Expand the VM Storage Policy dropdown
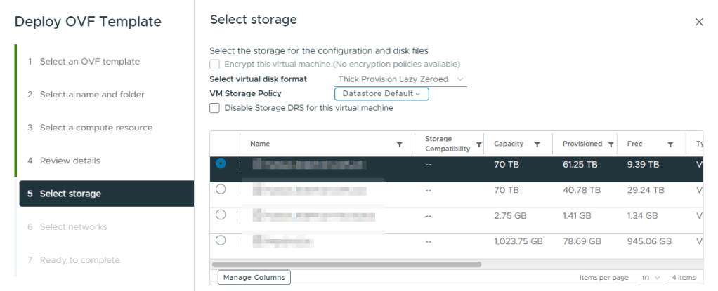 pos(381,94)
